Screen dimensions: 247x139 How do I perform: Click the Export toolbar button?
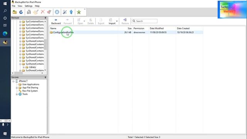tap(101, 22)
